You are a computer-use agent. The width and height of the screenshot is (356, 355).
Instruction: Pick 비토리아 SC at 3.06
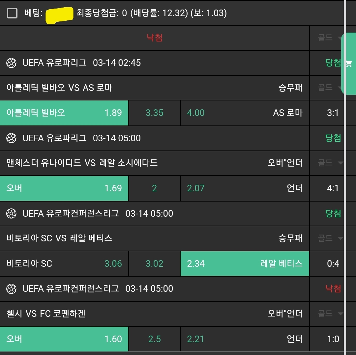(64, 264)
